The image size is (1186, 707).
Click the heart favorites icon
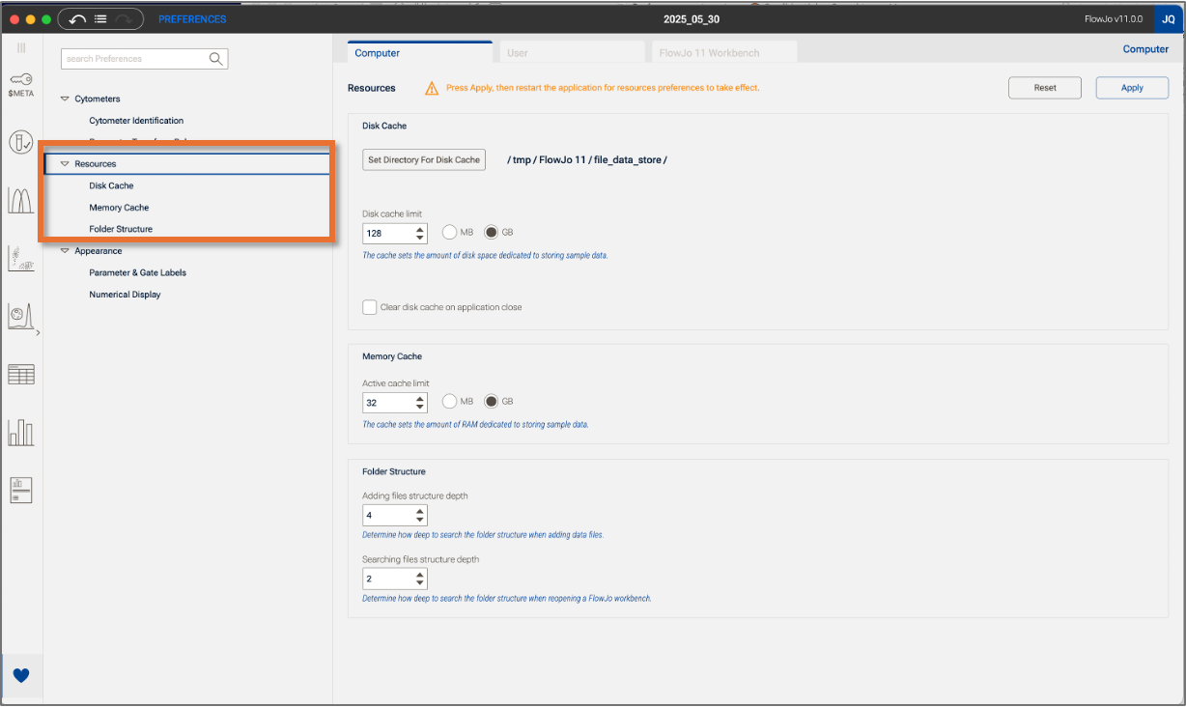pyautogui.click(x=21, y=675)
